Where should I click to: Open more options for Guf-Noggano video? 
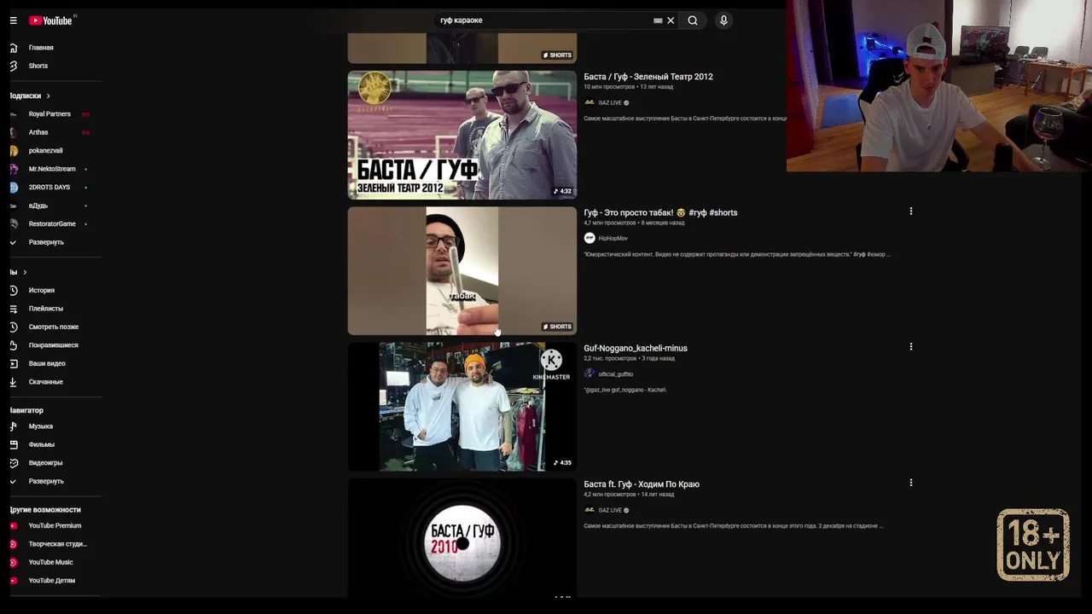[910, 347]
